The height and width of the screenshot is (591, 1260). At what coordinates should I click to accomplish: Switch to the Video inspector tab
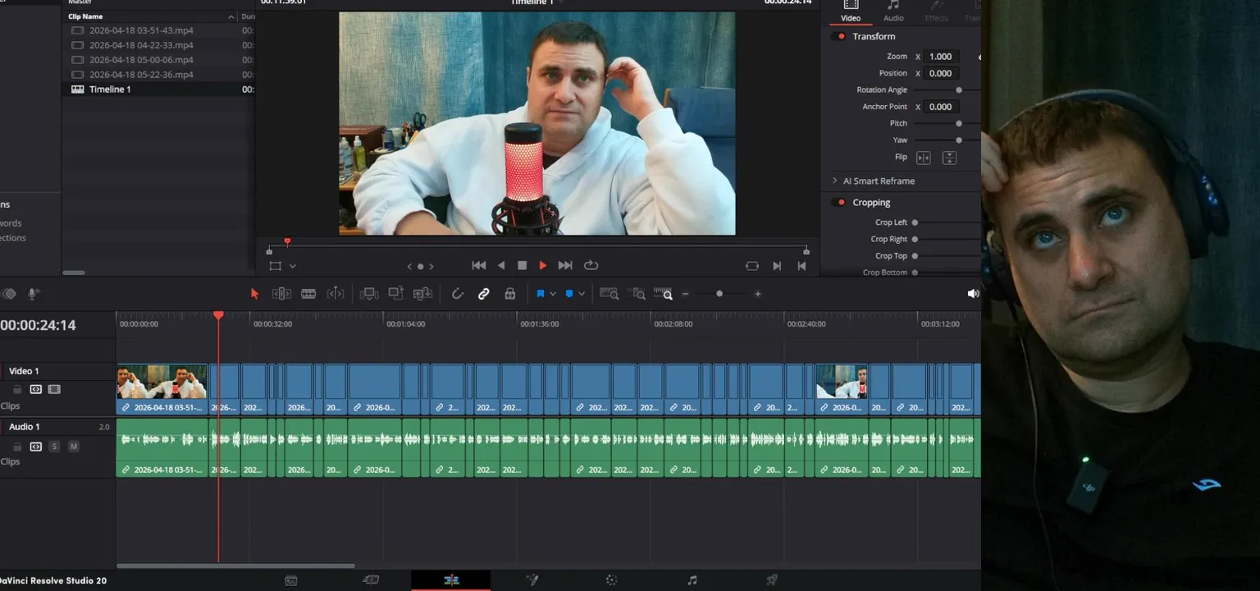(851, 11)
